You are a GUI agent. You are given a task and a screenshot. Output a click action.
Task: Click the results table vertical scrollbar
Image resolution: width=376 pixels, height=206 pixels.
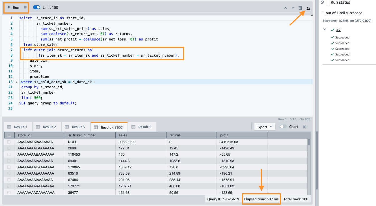tap(309, 142)
